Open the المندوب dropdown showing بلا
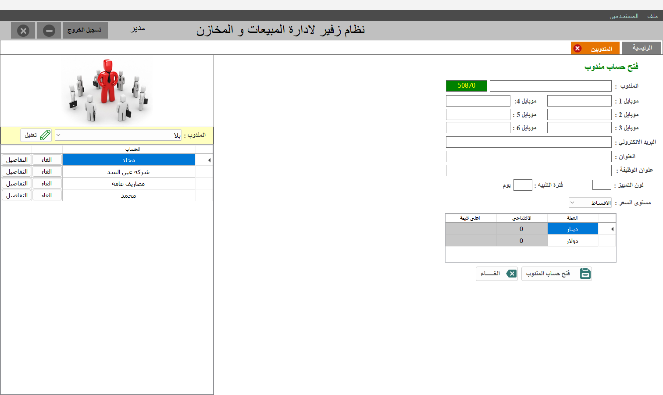The width and height of the screenshot is (663, 395). coord(118,135)
